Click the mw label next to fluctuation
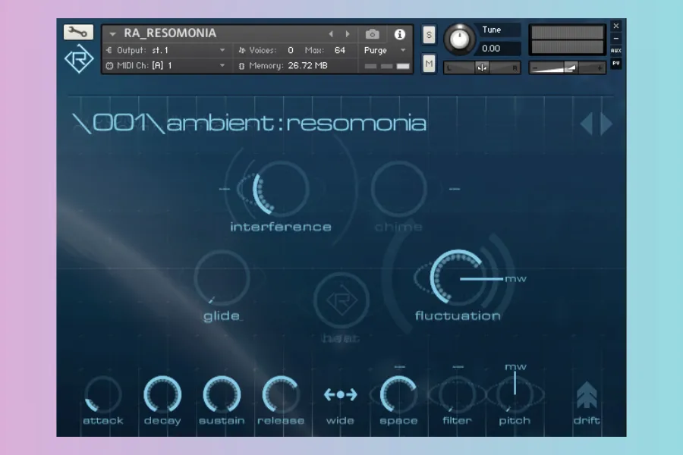Screen dimensions: 683x455 tap(515, 278)
